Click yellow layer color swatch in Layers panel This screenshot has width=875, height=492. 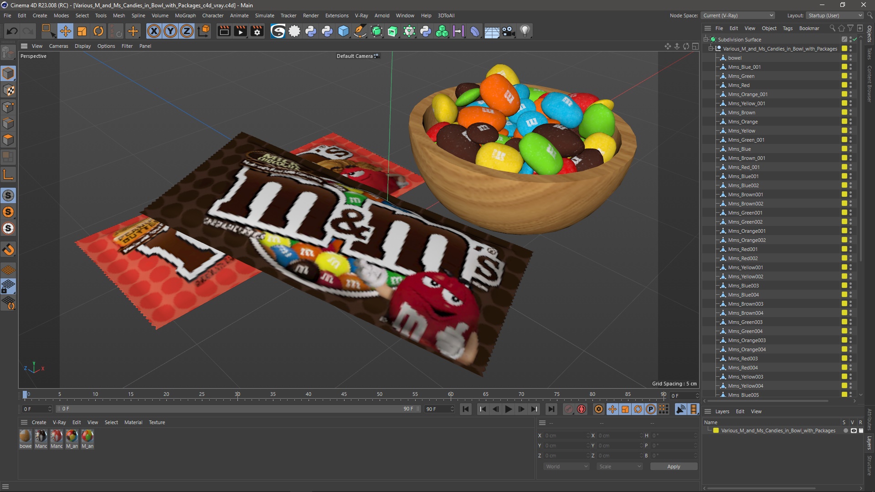[716, 430]
